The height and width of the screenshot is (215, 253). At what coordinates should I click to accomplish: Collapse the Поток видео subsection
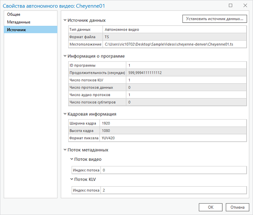click(72, 159)
